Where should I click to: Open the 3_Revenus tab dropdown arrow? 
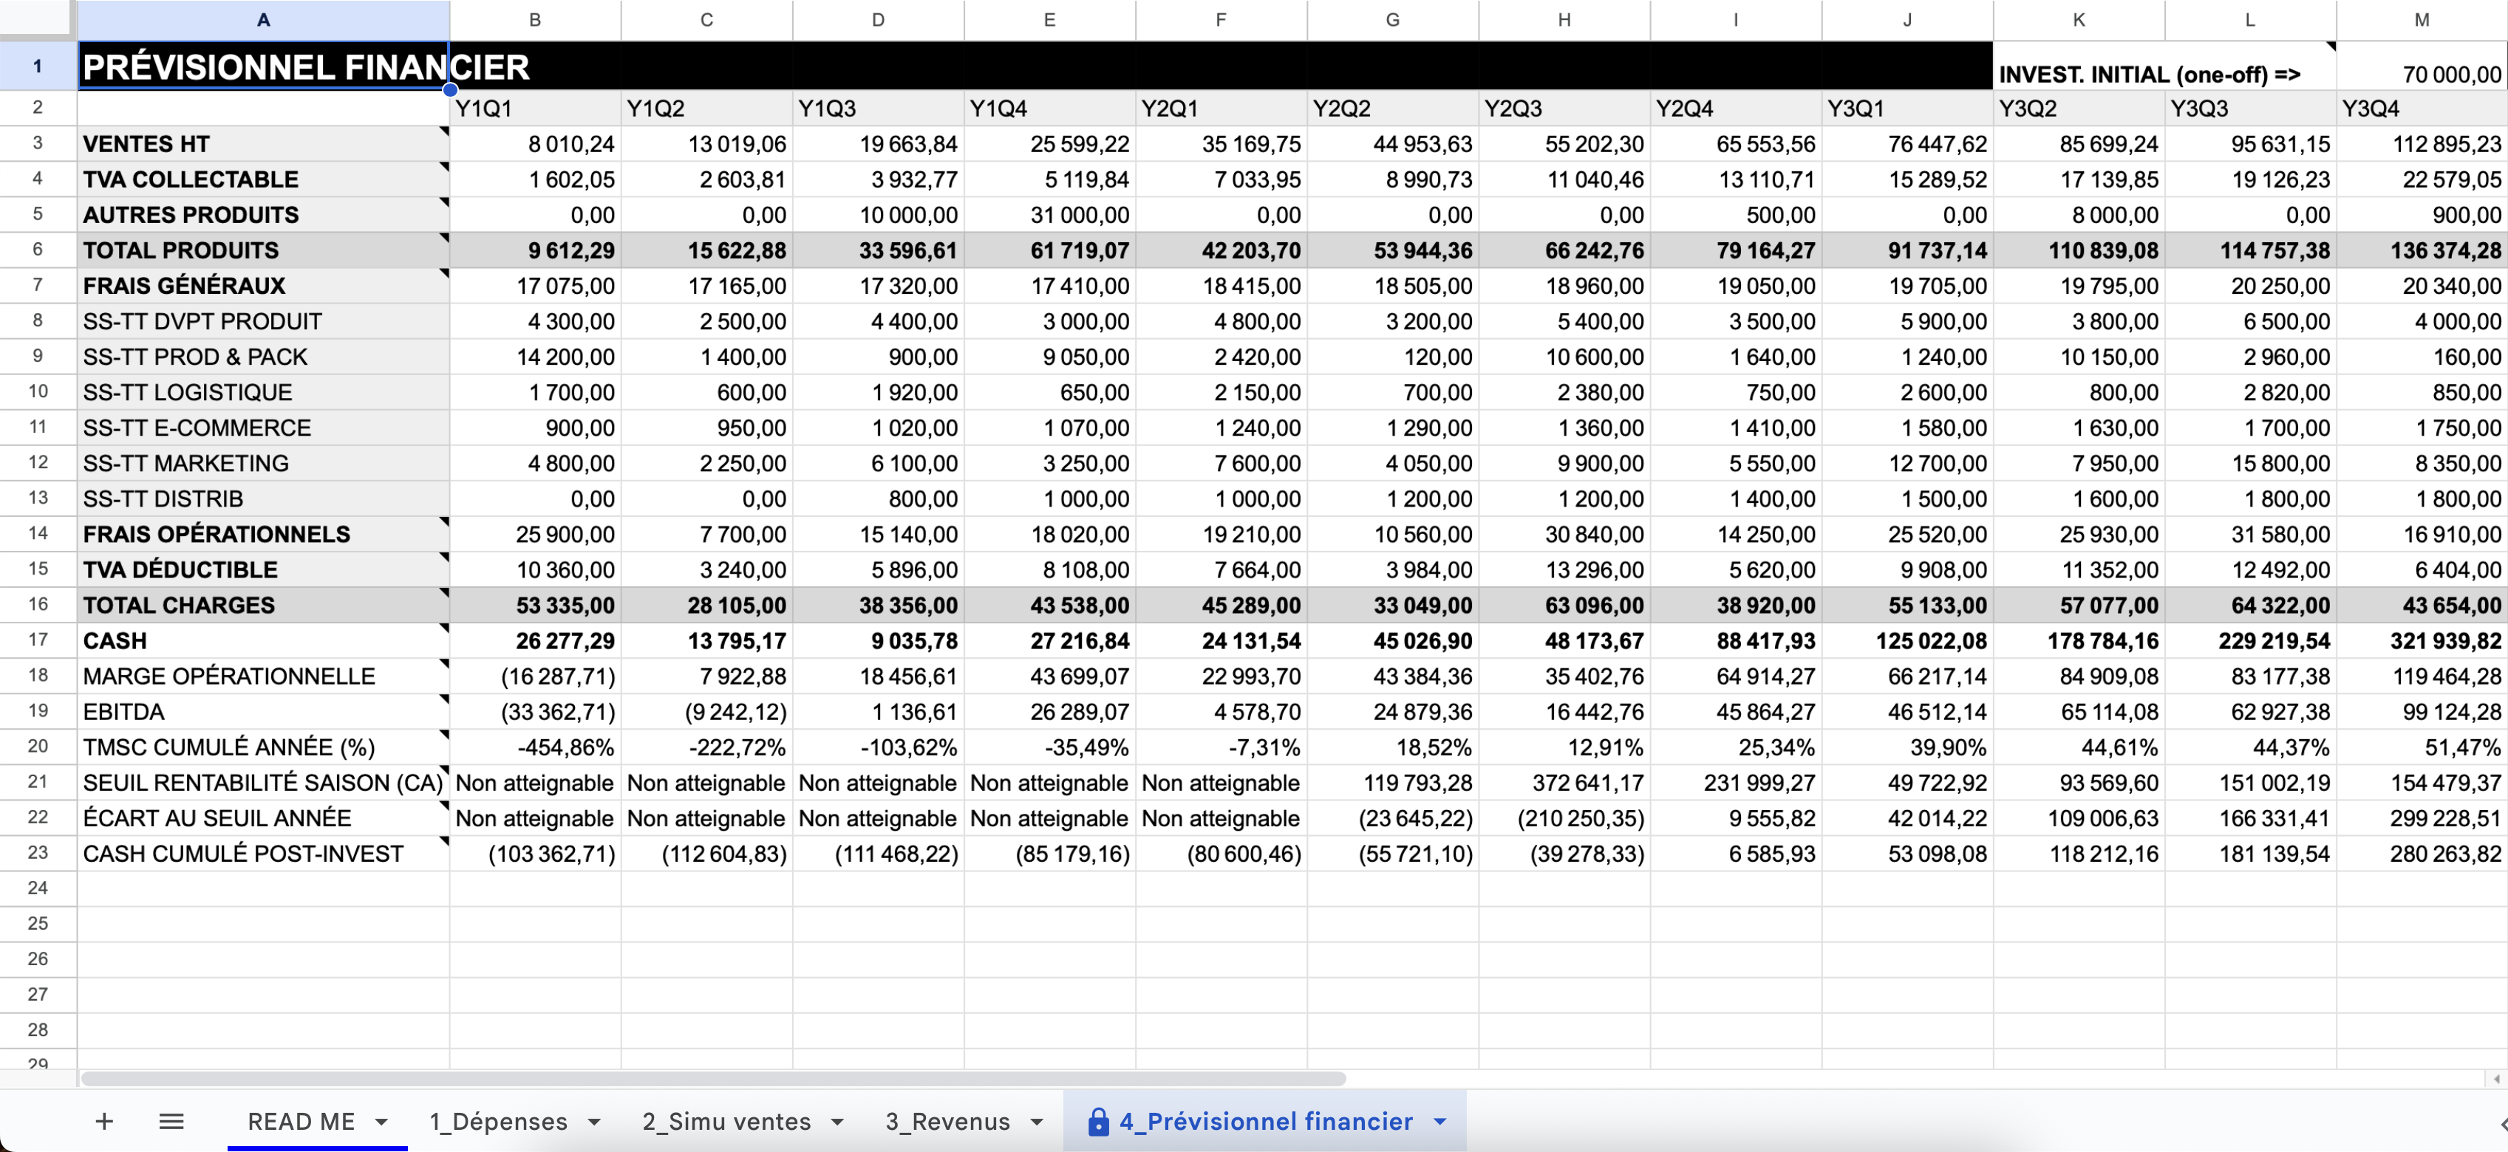(1037, 1122)
